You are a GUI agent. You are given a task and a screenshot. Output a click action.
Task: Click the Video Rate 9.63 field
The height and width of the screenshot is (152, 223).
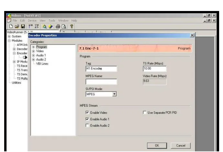tap(154, 81)
